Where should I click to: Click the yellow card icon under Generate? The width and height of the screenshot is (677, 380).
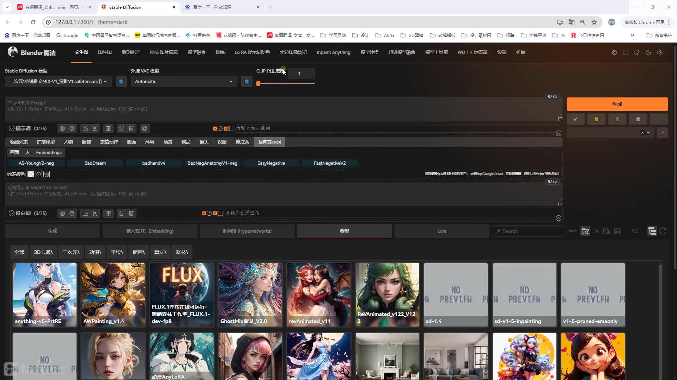596,119
